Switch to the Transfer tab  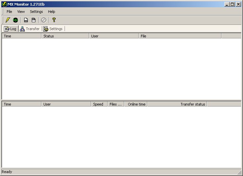(30, 29)
